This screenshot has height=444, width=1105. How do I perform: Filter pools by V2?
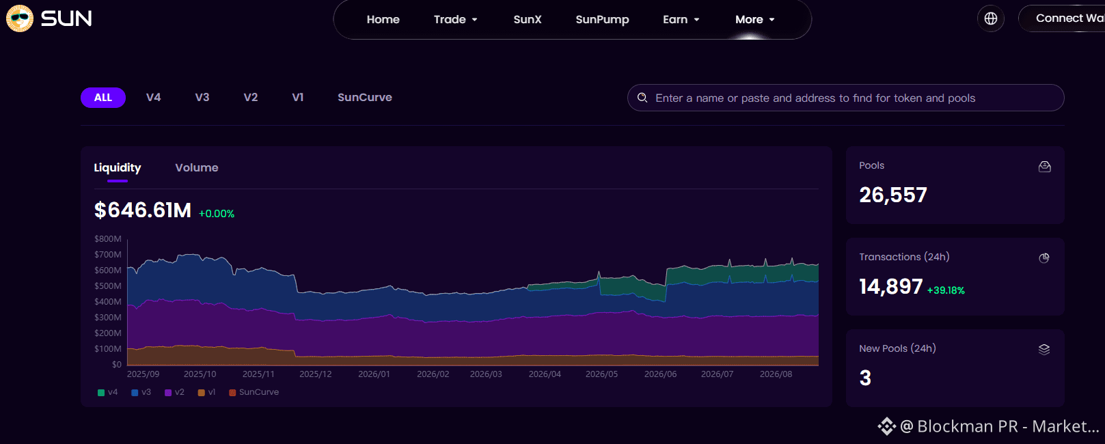point(251,98)
